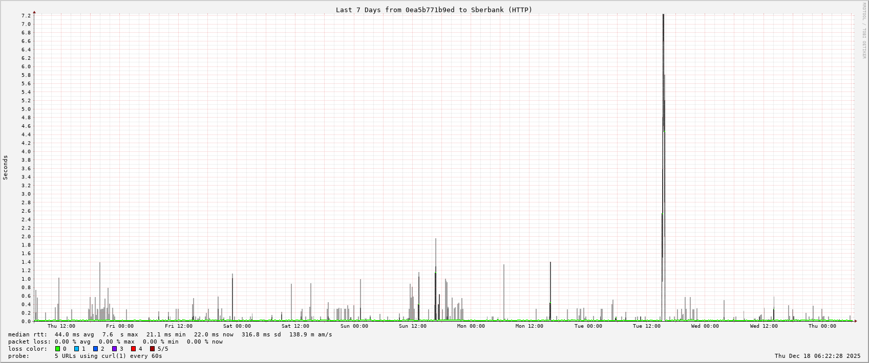The image size is (869, 363).
Task: Click the 'Tue 12:00' x-axis label
Action: (x=646, y=326)
